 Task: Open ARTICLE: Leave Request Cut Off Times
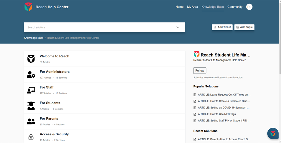click(x=224, y=95)
